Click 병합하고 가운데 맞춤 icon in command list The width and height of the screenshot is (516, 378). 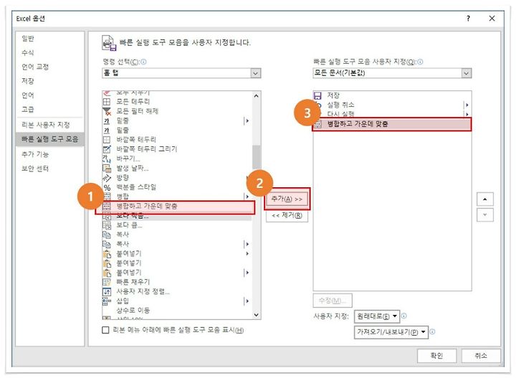pos(107,206)
